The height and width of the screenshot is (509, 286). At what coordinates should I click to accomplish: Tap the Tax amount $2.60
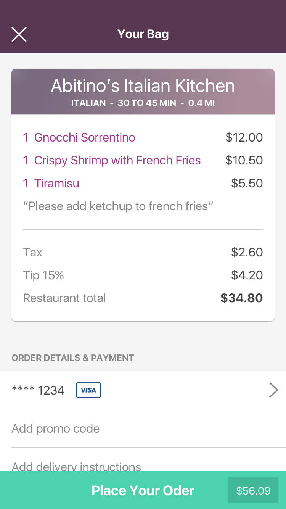click(x=247, y=252)
